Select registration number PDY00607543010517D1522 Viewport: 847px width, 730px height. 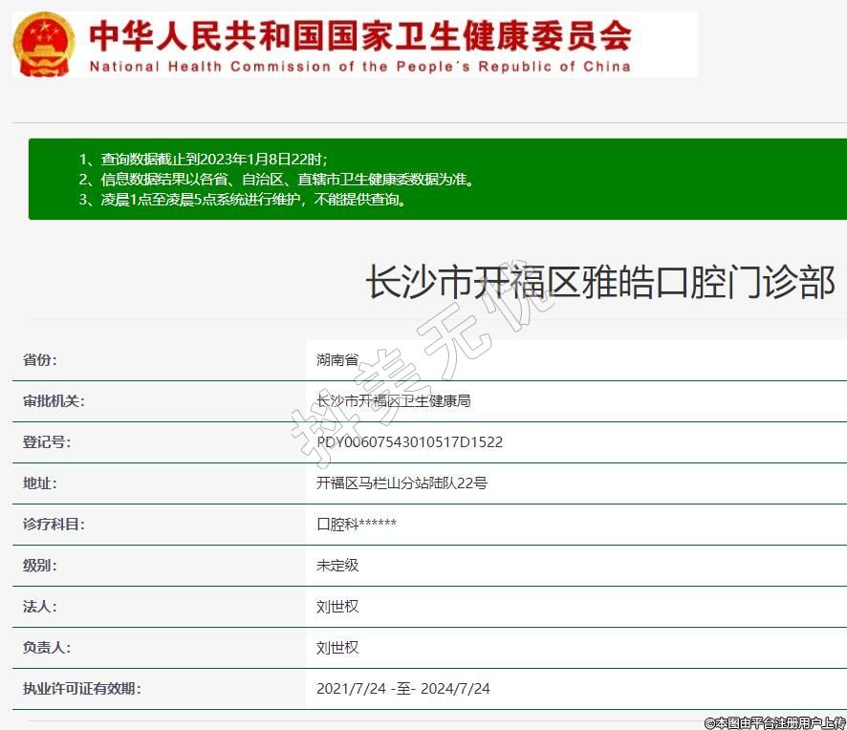409,442
